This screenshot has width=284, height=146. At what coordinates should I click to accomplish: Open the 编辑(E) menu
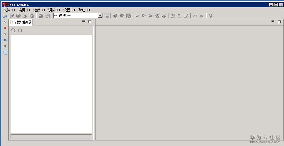coord(24,10)
